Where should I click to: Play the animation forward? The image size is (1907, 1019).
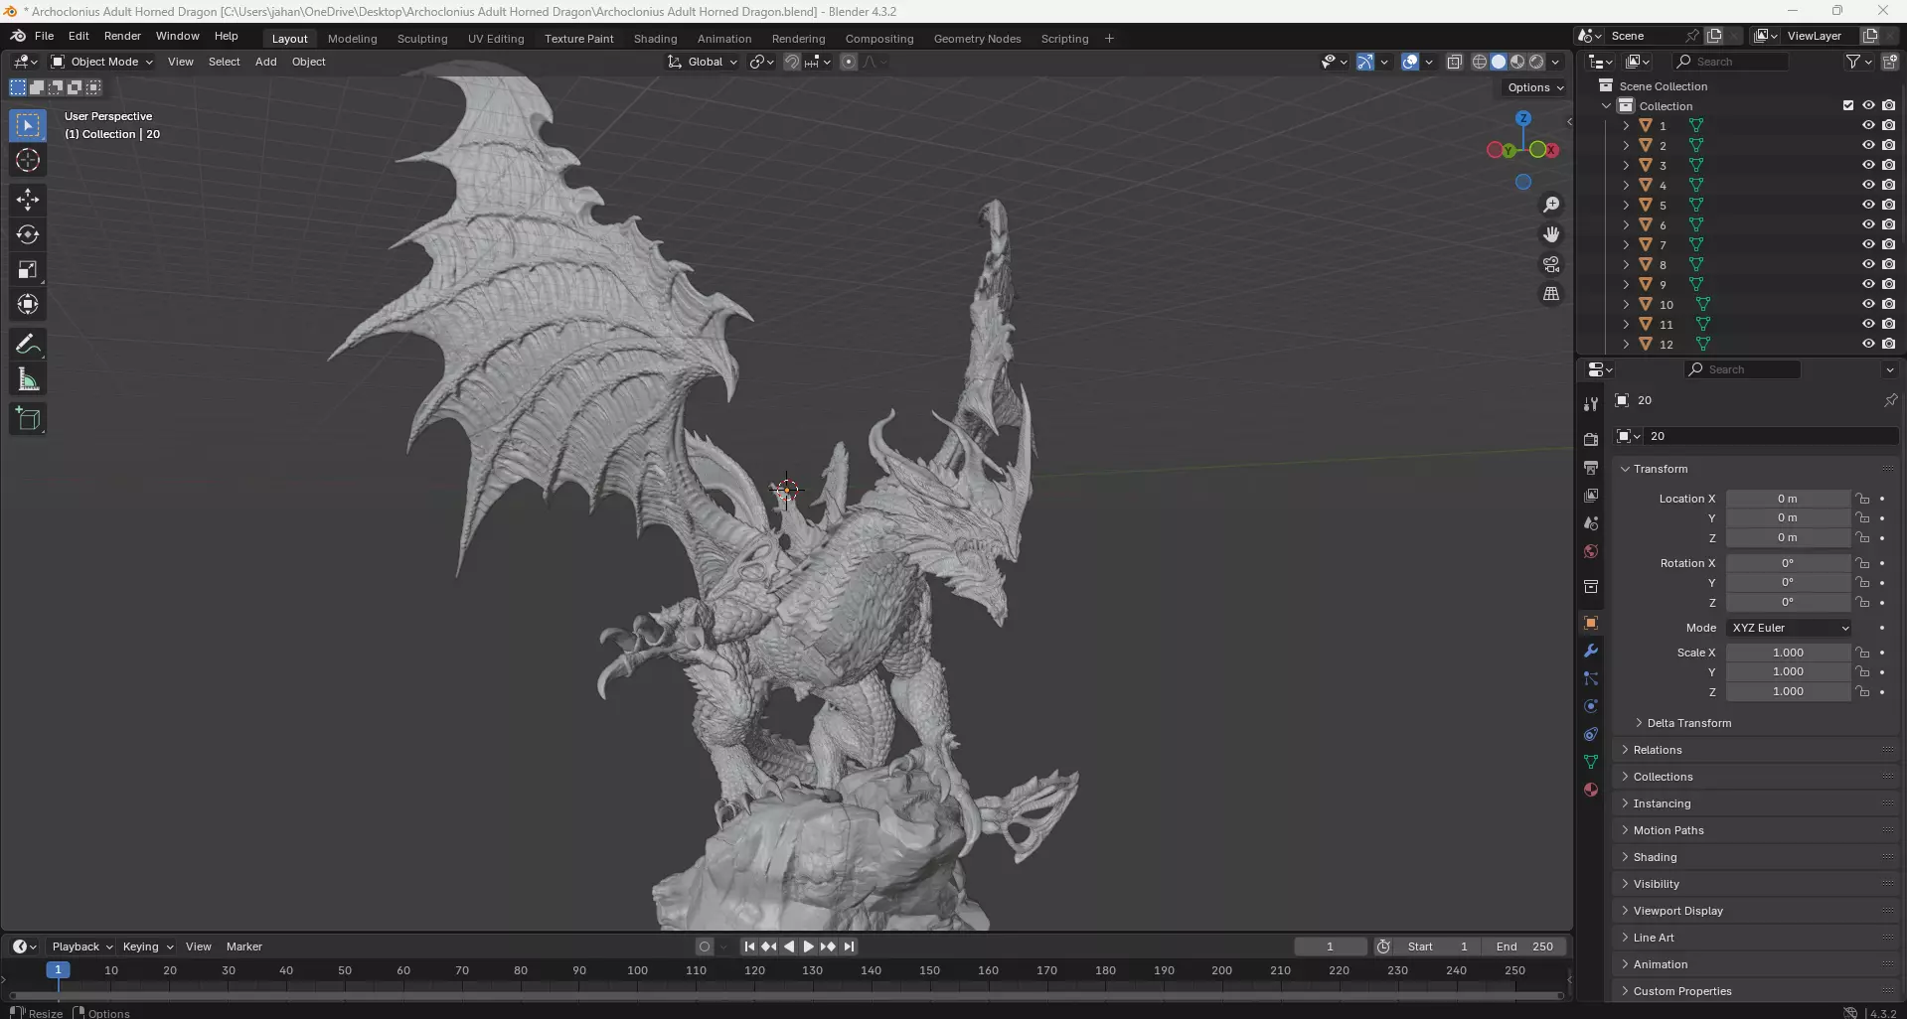coord(808,946)
